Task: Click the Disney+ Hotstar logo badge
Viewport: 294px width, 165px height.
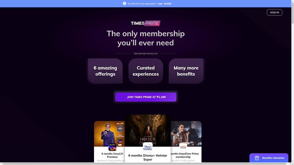Action: tap(148, 147)
